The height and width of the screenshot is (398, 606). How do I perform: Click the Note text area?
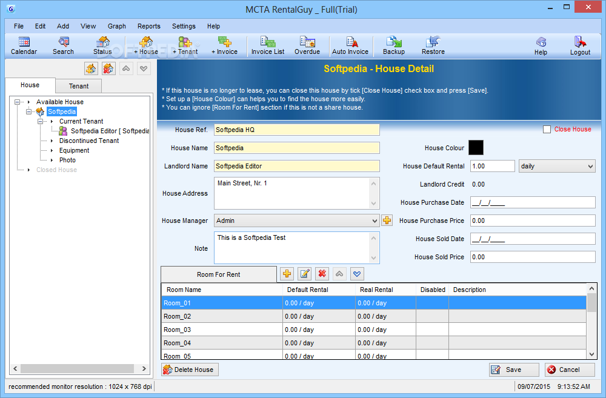coord(297,248)
